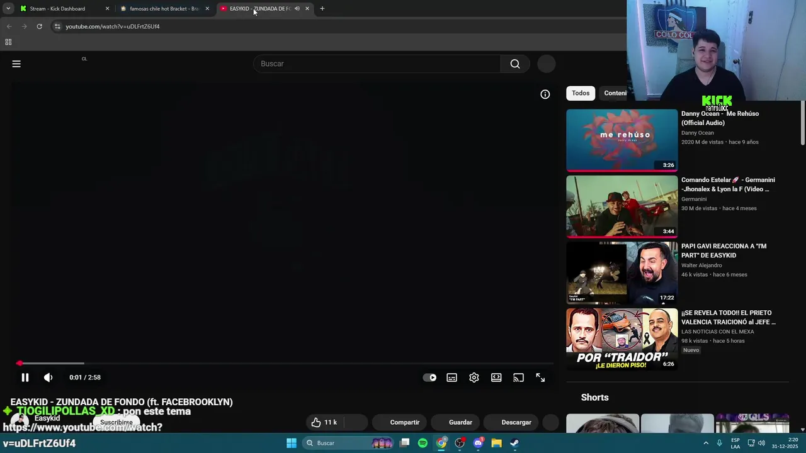Image resolution: width=806 pixels, height=453 pixels.
Task: Open Papi Gavi reacciona video thumbnail
Action: click(622, 272)
